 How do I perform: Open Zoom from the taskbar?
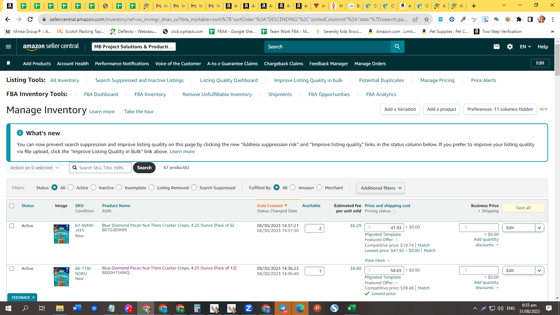(x=249, y=308)
